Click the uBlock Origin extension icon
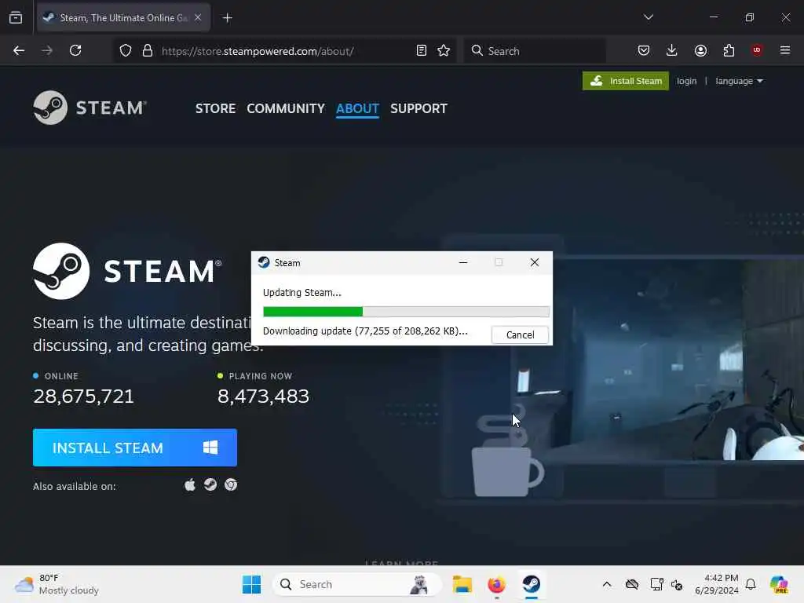The image size is (804, 603). tap(757, 50)
